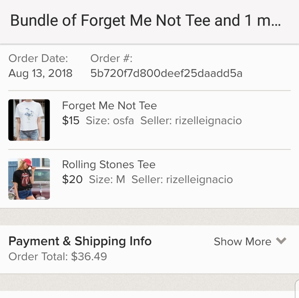Open the Forget Me Not Tee listing title
This screenshot has width=299, height=298.
[109, 105]
